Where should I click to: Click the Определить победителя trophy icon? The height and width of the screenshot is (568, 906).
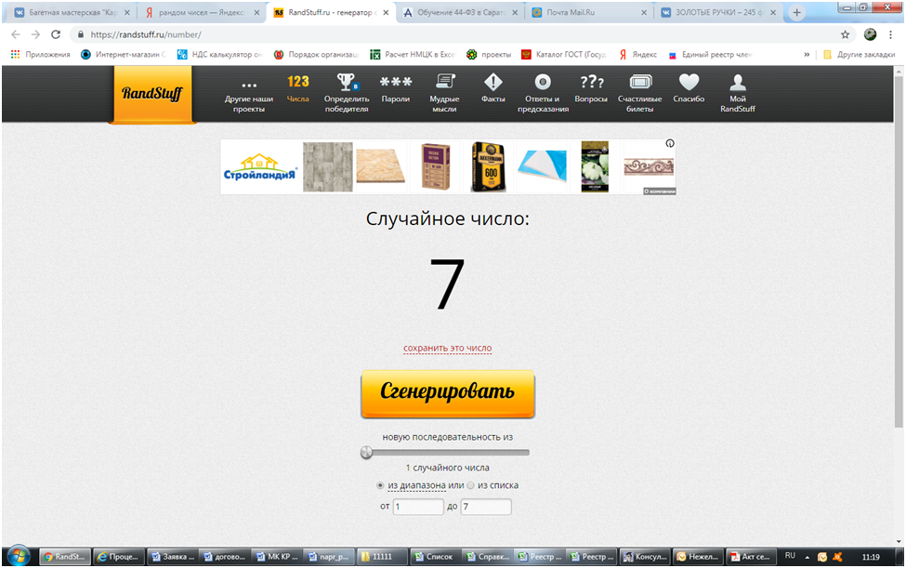tap(346, 83)
